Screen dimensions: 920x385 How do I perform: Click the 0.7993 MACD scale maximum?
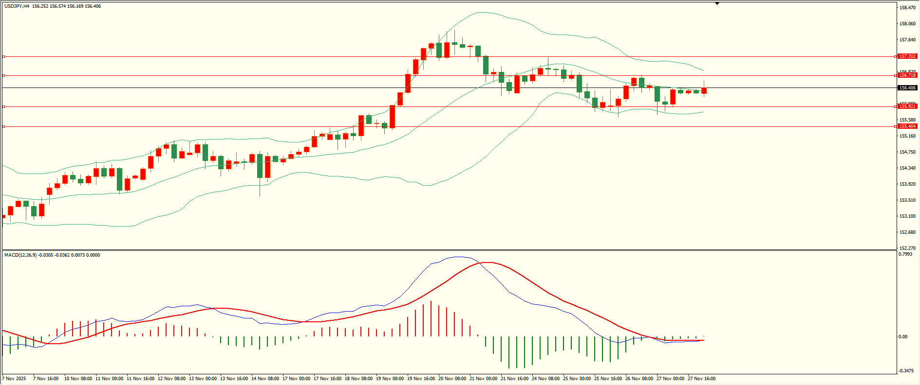click(x=905, y=254)
